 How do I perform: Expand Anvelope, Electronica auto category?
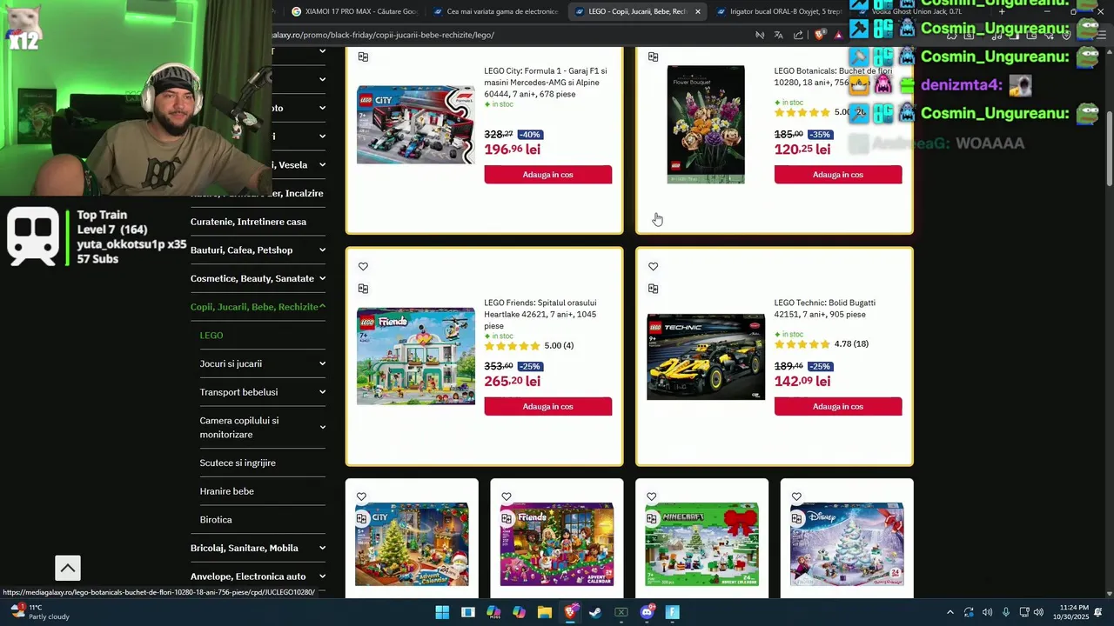click(322, 576)
